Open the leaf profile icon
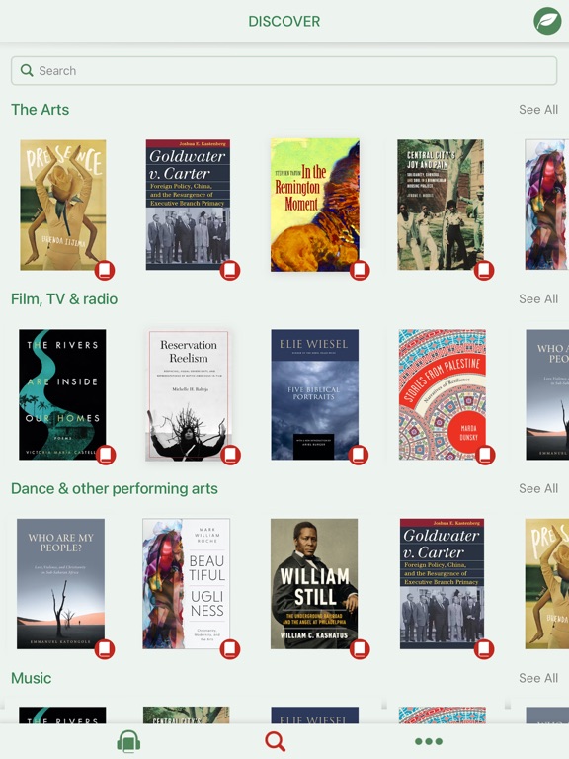The width and height of the screenshot is (569, 759). click(x=547, y=21)
